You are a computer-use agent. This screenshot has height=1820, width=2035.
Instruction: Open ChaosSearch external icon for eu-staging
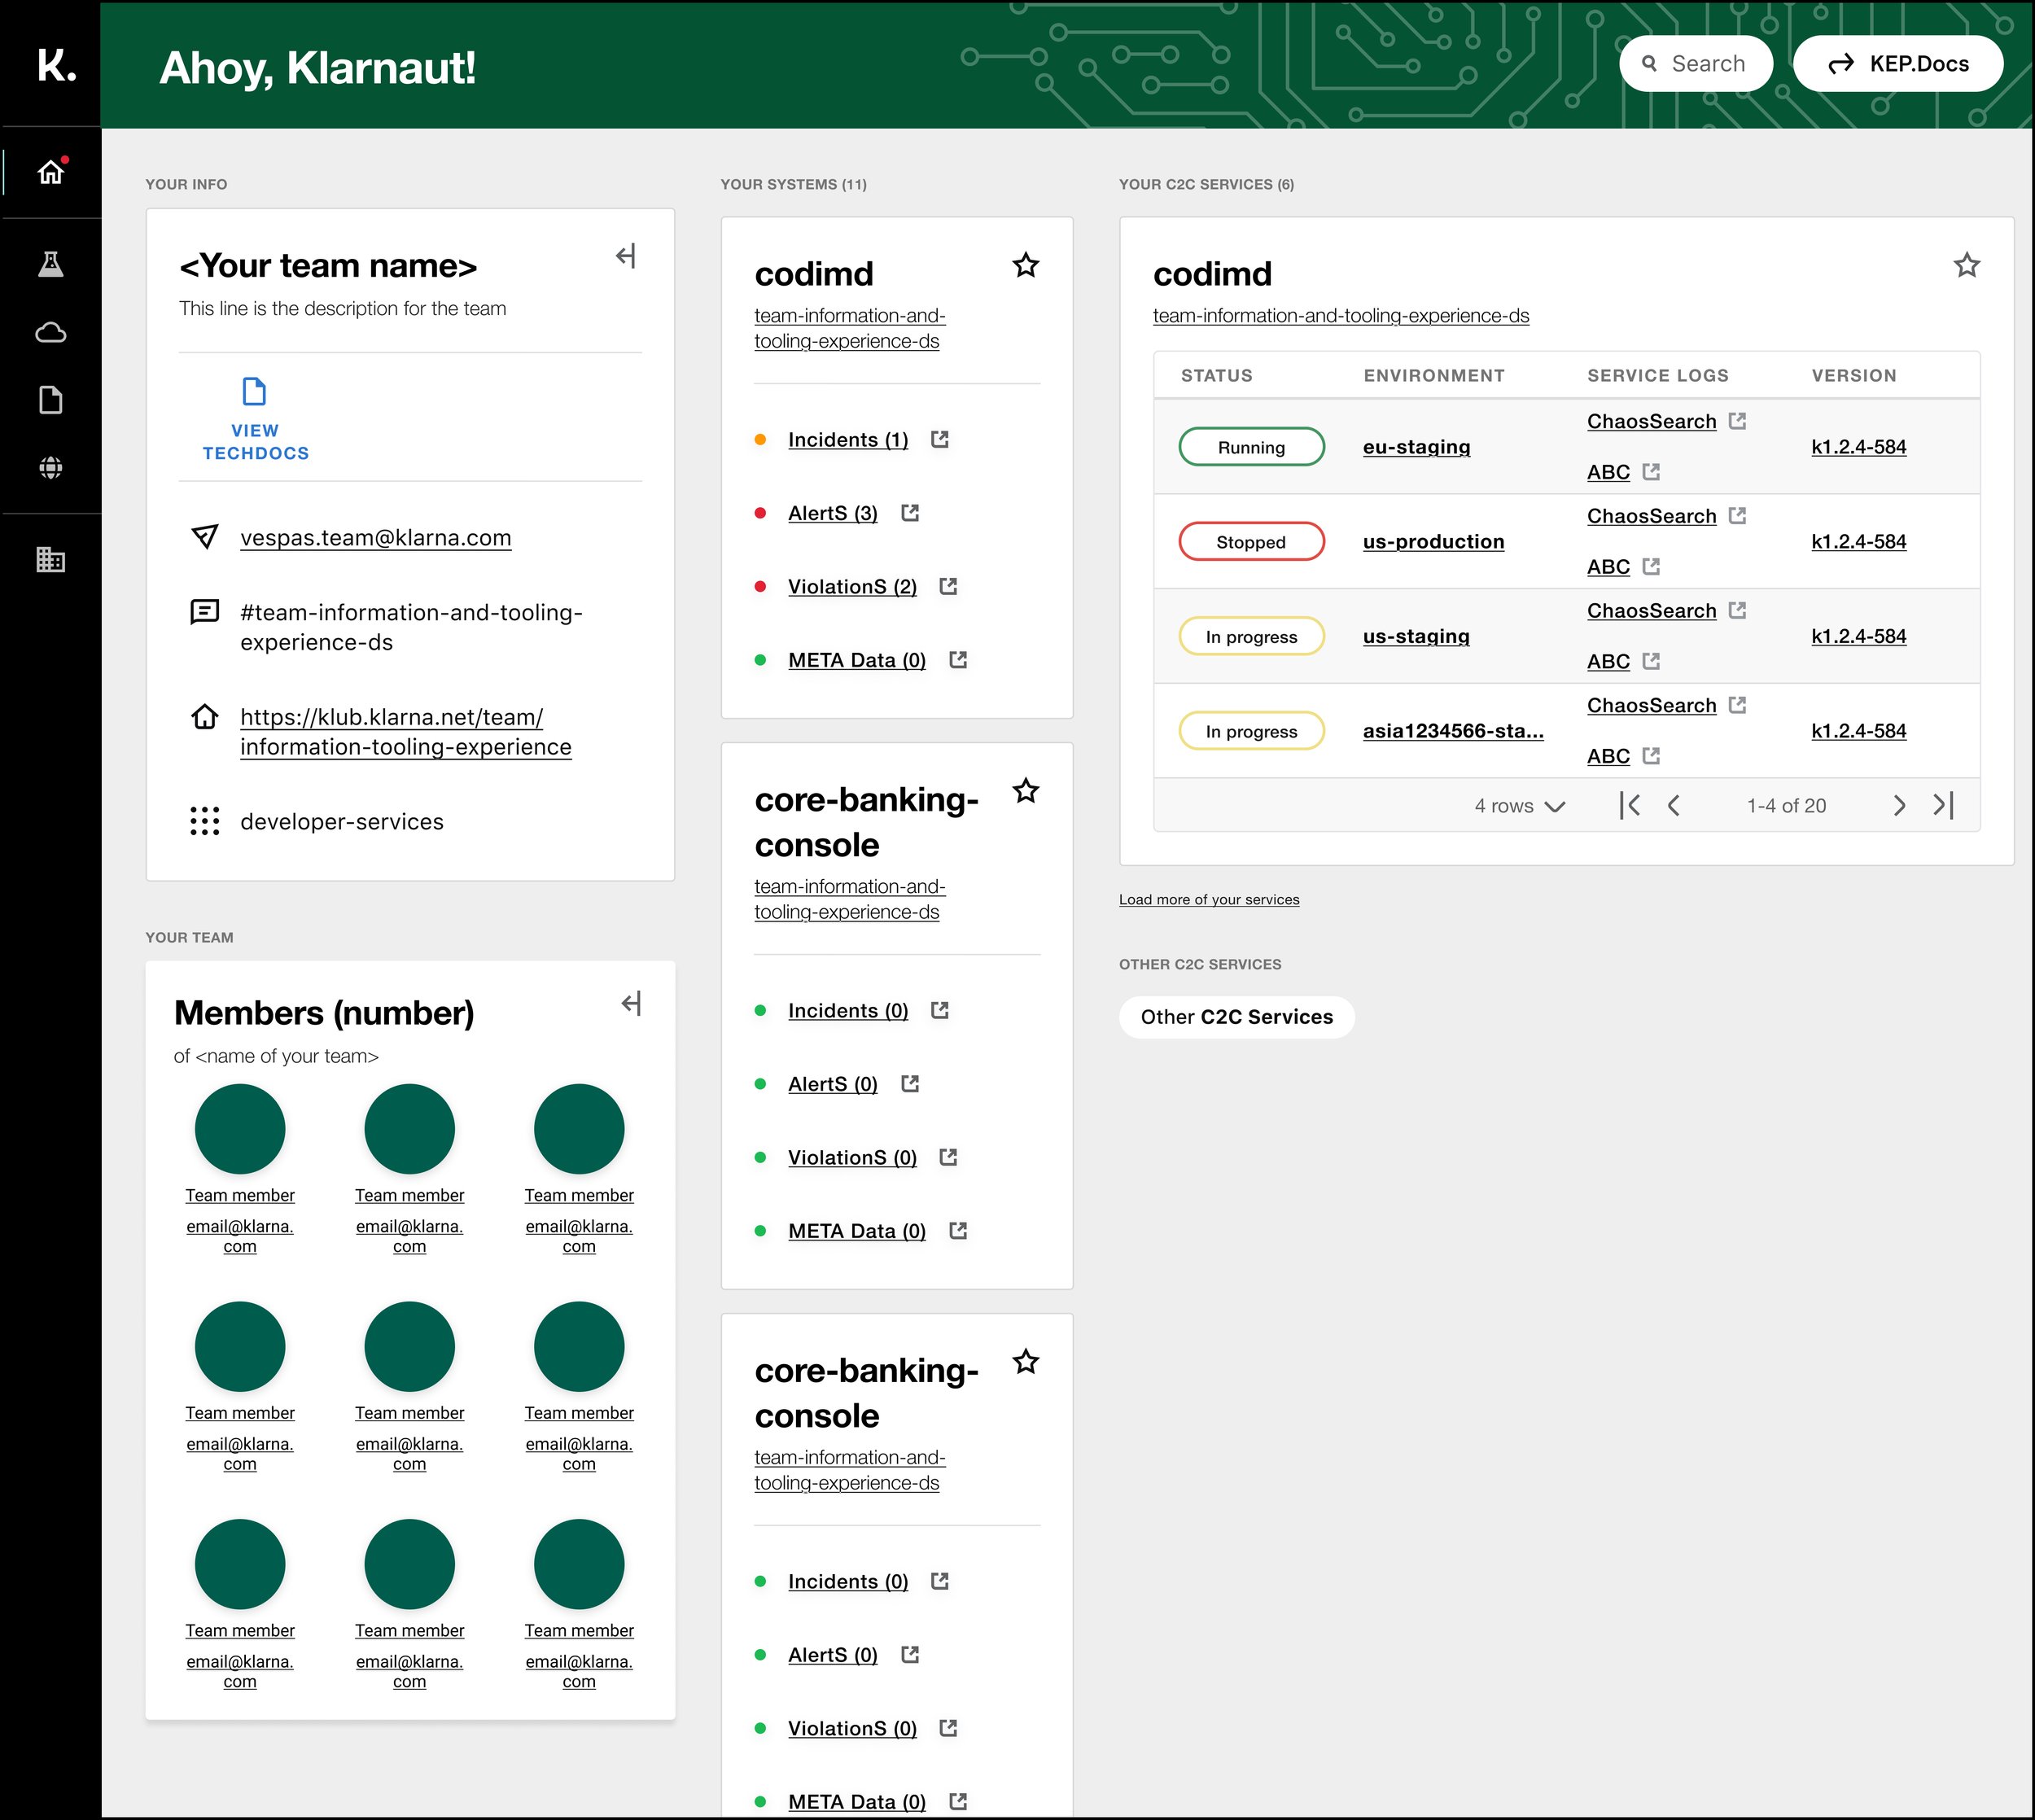coord(1738,421)
